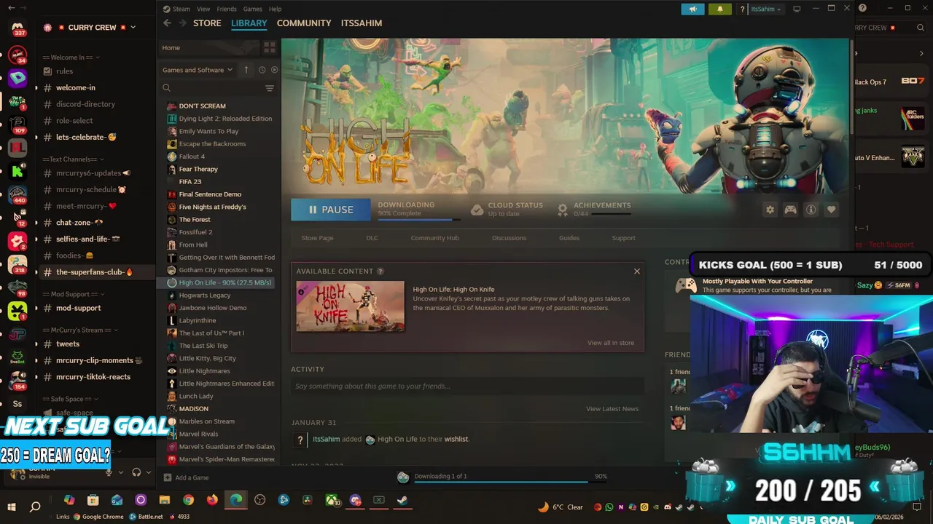Open the Help menu in Steam
The image size is (933, 524).
coord(275,9)
